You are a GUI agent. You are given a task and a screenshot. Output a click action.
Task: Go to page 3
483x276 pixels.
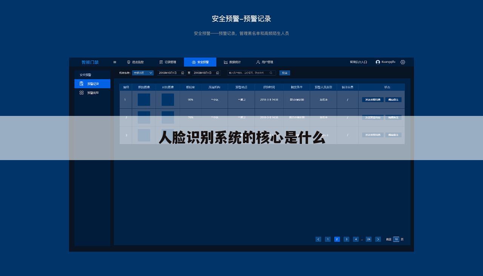point(346,239)
